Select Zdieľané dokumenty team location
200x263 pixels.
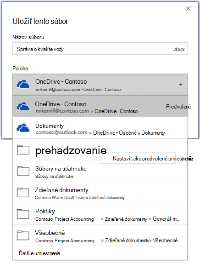click(x=100, y=193)
